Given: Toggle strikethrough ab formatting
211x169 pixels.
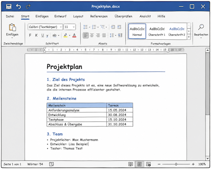Looking at the screenshot, I should pos(54,35).
